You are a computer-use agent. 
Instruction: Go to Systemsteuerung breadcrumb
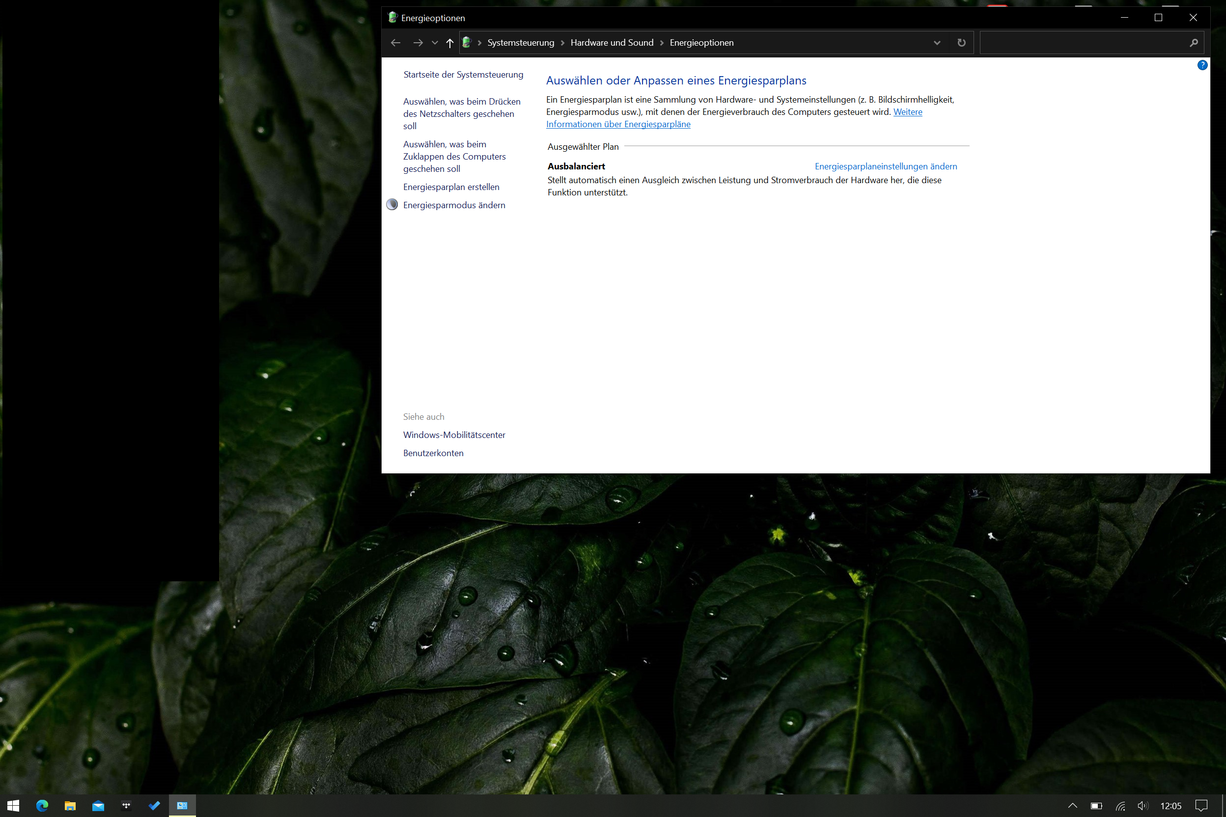(520, 43)
